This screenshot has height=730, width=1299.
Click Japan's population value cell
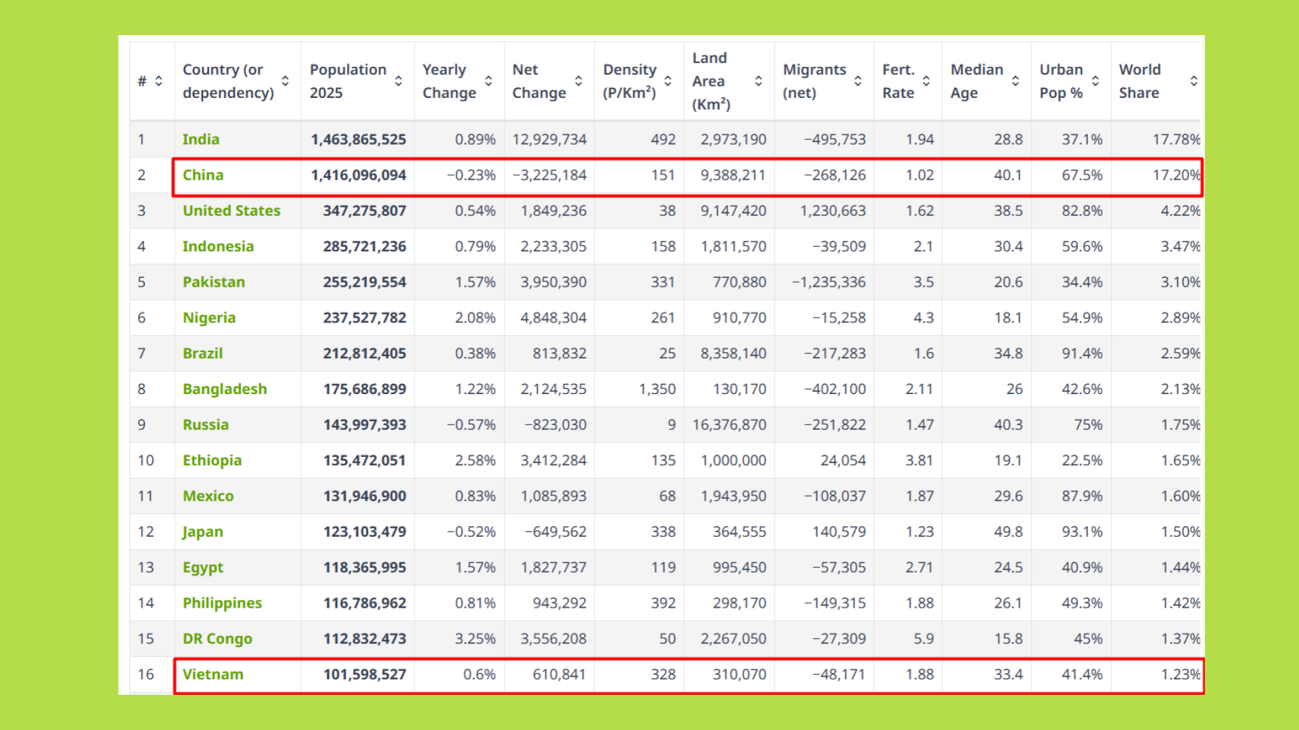364,532
